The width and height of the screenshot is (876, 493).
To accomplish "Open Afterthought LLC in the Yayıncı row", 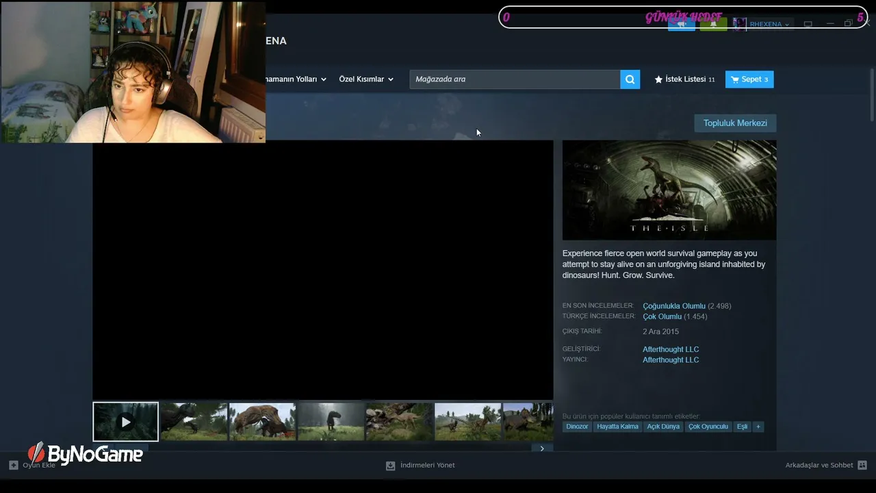I will pyautogui.click(x=671, y=360).
